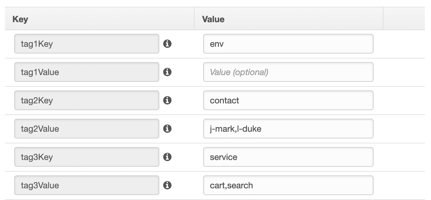The image size is (431, 200).
Task: Select the tag3Key parameter name box
Action: coord(86,157)
